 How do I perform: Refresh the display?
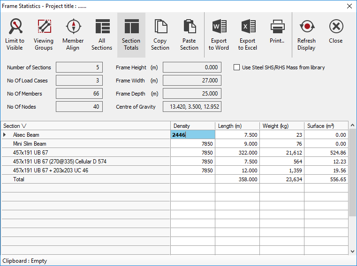[306, 33]
